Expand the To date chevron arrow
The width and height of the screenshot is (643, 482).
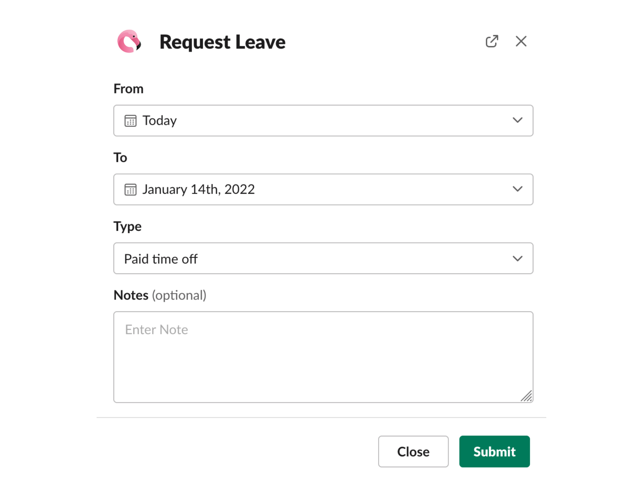[x=517, y=189]
